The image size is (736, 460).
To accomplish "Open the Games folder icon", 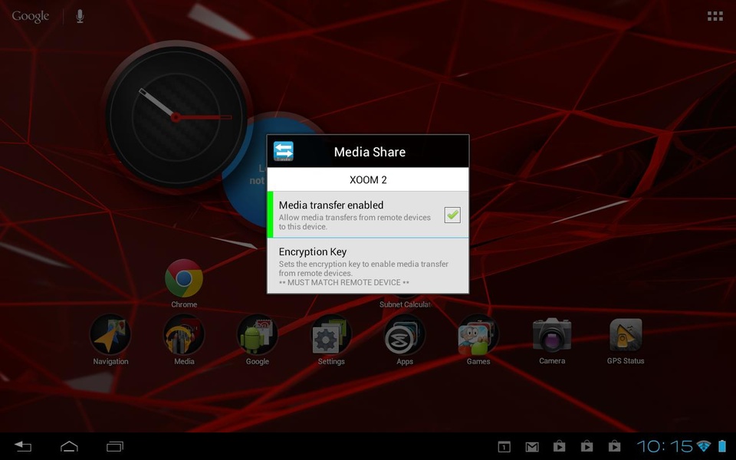I will pos(478,334).
